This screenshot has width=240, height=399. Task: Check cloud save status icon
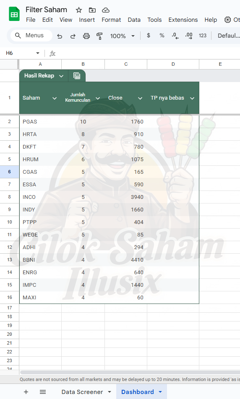[106, 10]
